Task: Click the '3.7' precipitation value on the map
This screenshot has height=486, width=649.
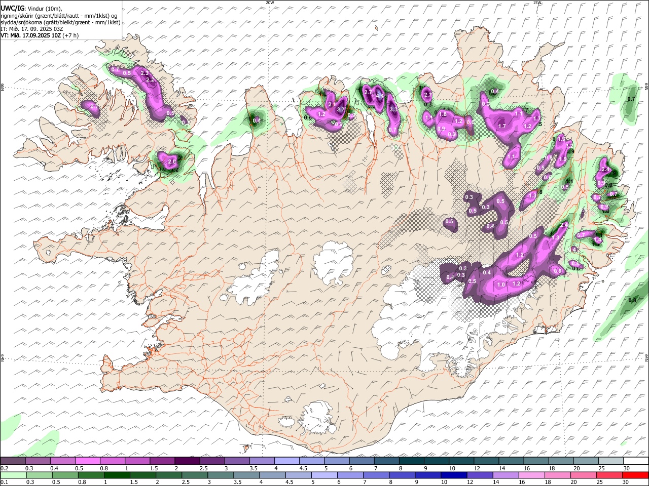Action: (341, 109)
